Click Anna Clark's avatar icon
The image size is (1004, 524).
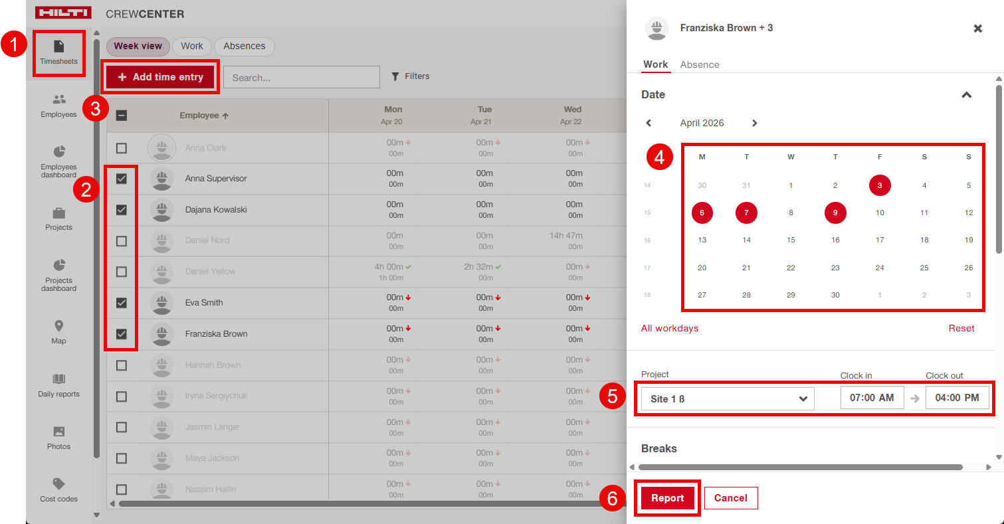161,147
